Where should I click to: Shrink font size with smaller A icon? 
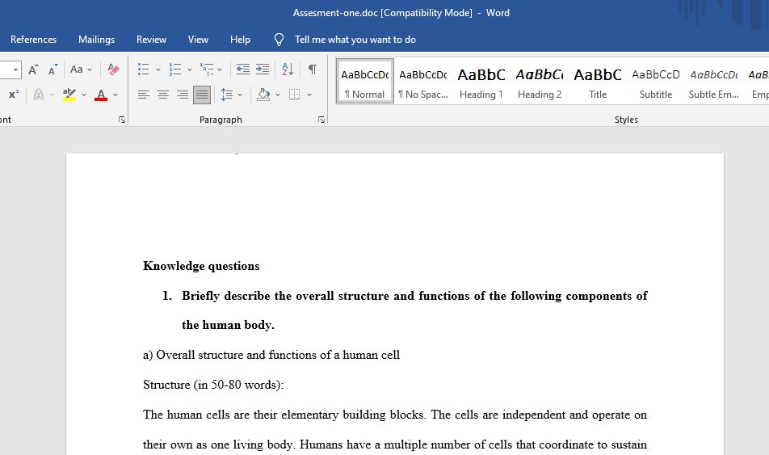click(x=53, y=70)
